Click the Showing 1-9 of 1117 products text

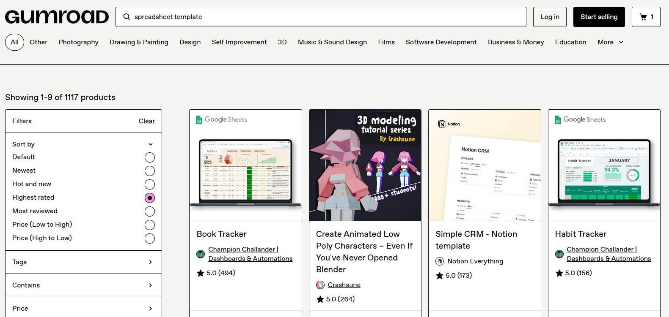pyautogui.click(x=60, y=98)
